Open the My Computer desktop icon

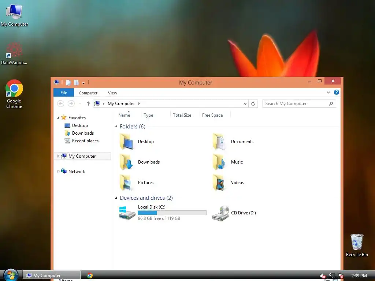14,15
